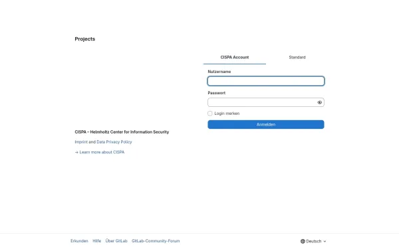This screenshot has width=399, height=249.
Task: Focus the Nutzername input field
Action: click(266, 81)
